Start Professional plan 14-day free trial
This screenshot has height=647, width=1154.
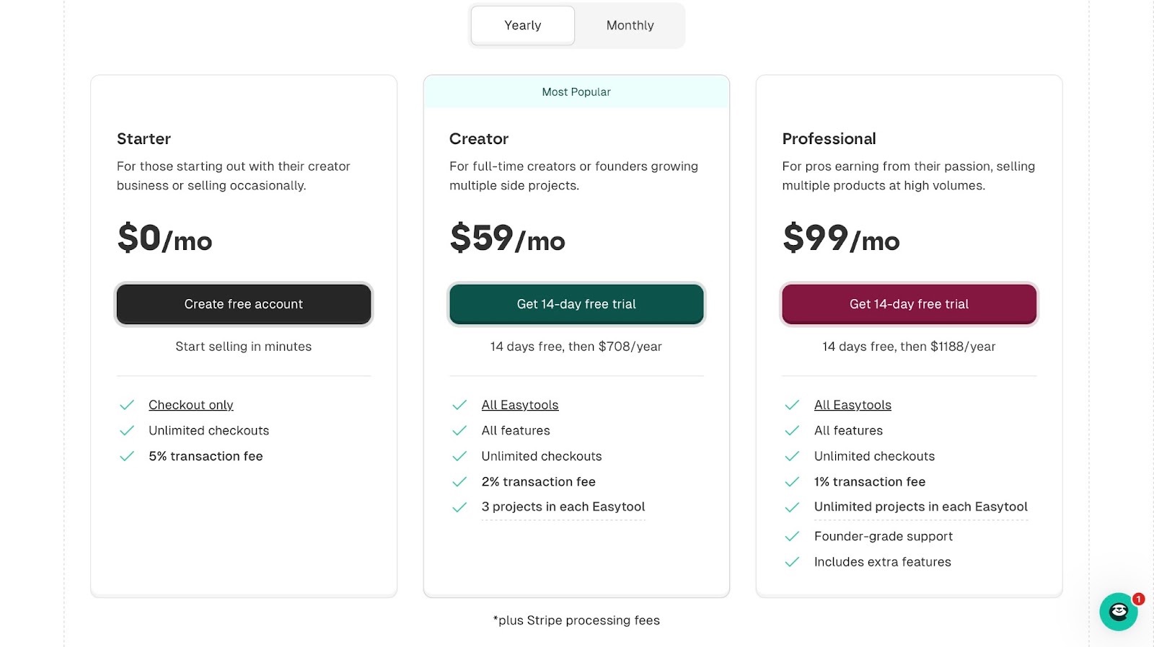909,304
